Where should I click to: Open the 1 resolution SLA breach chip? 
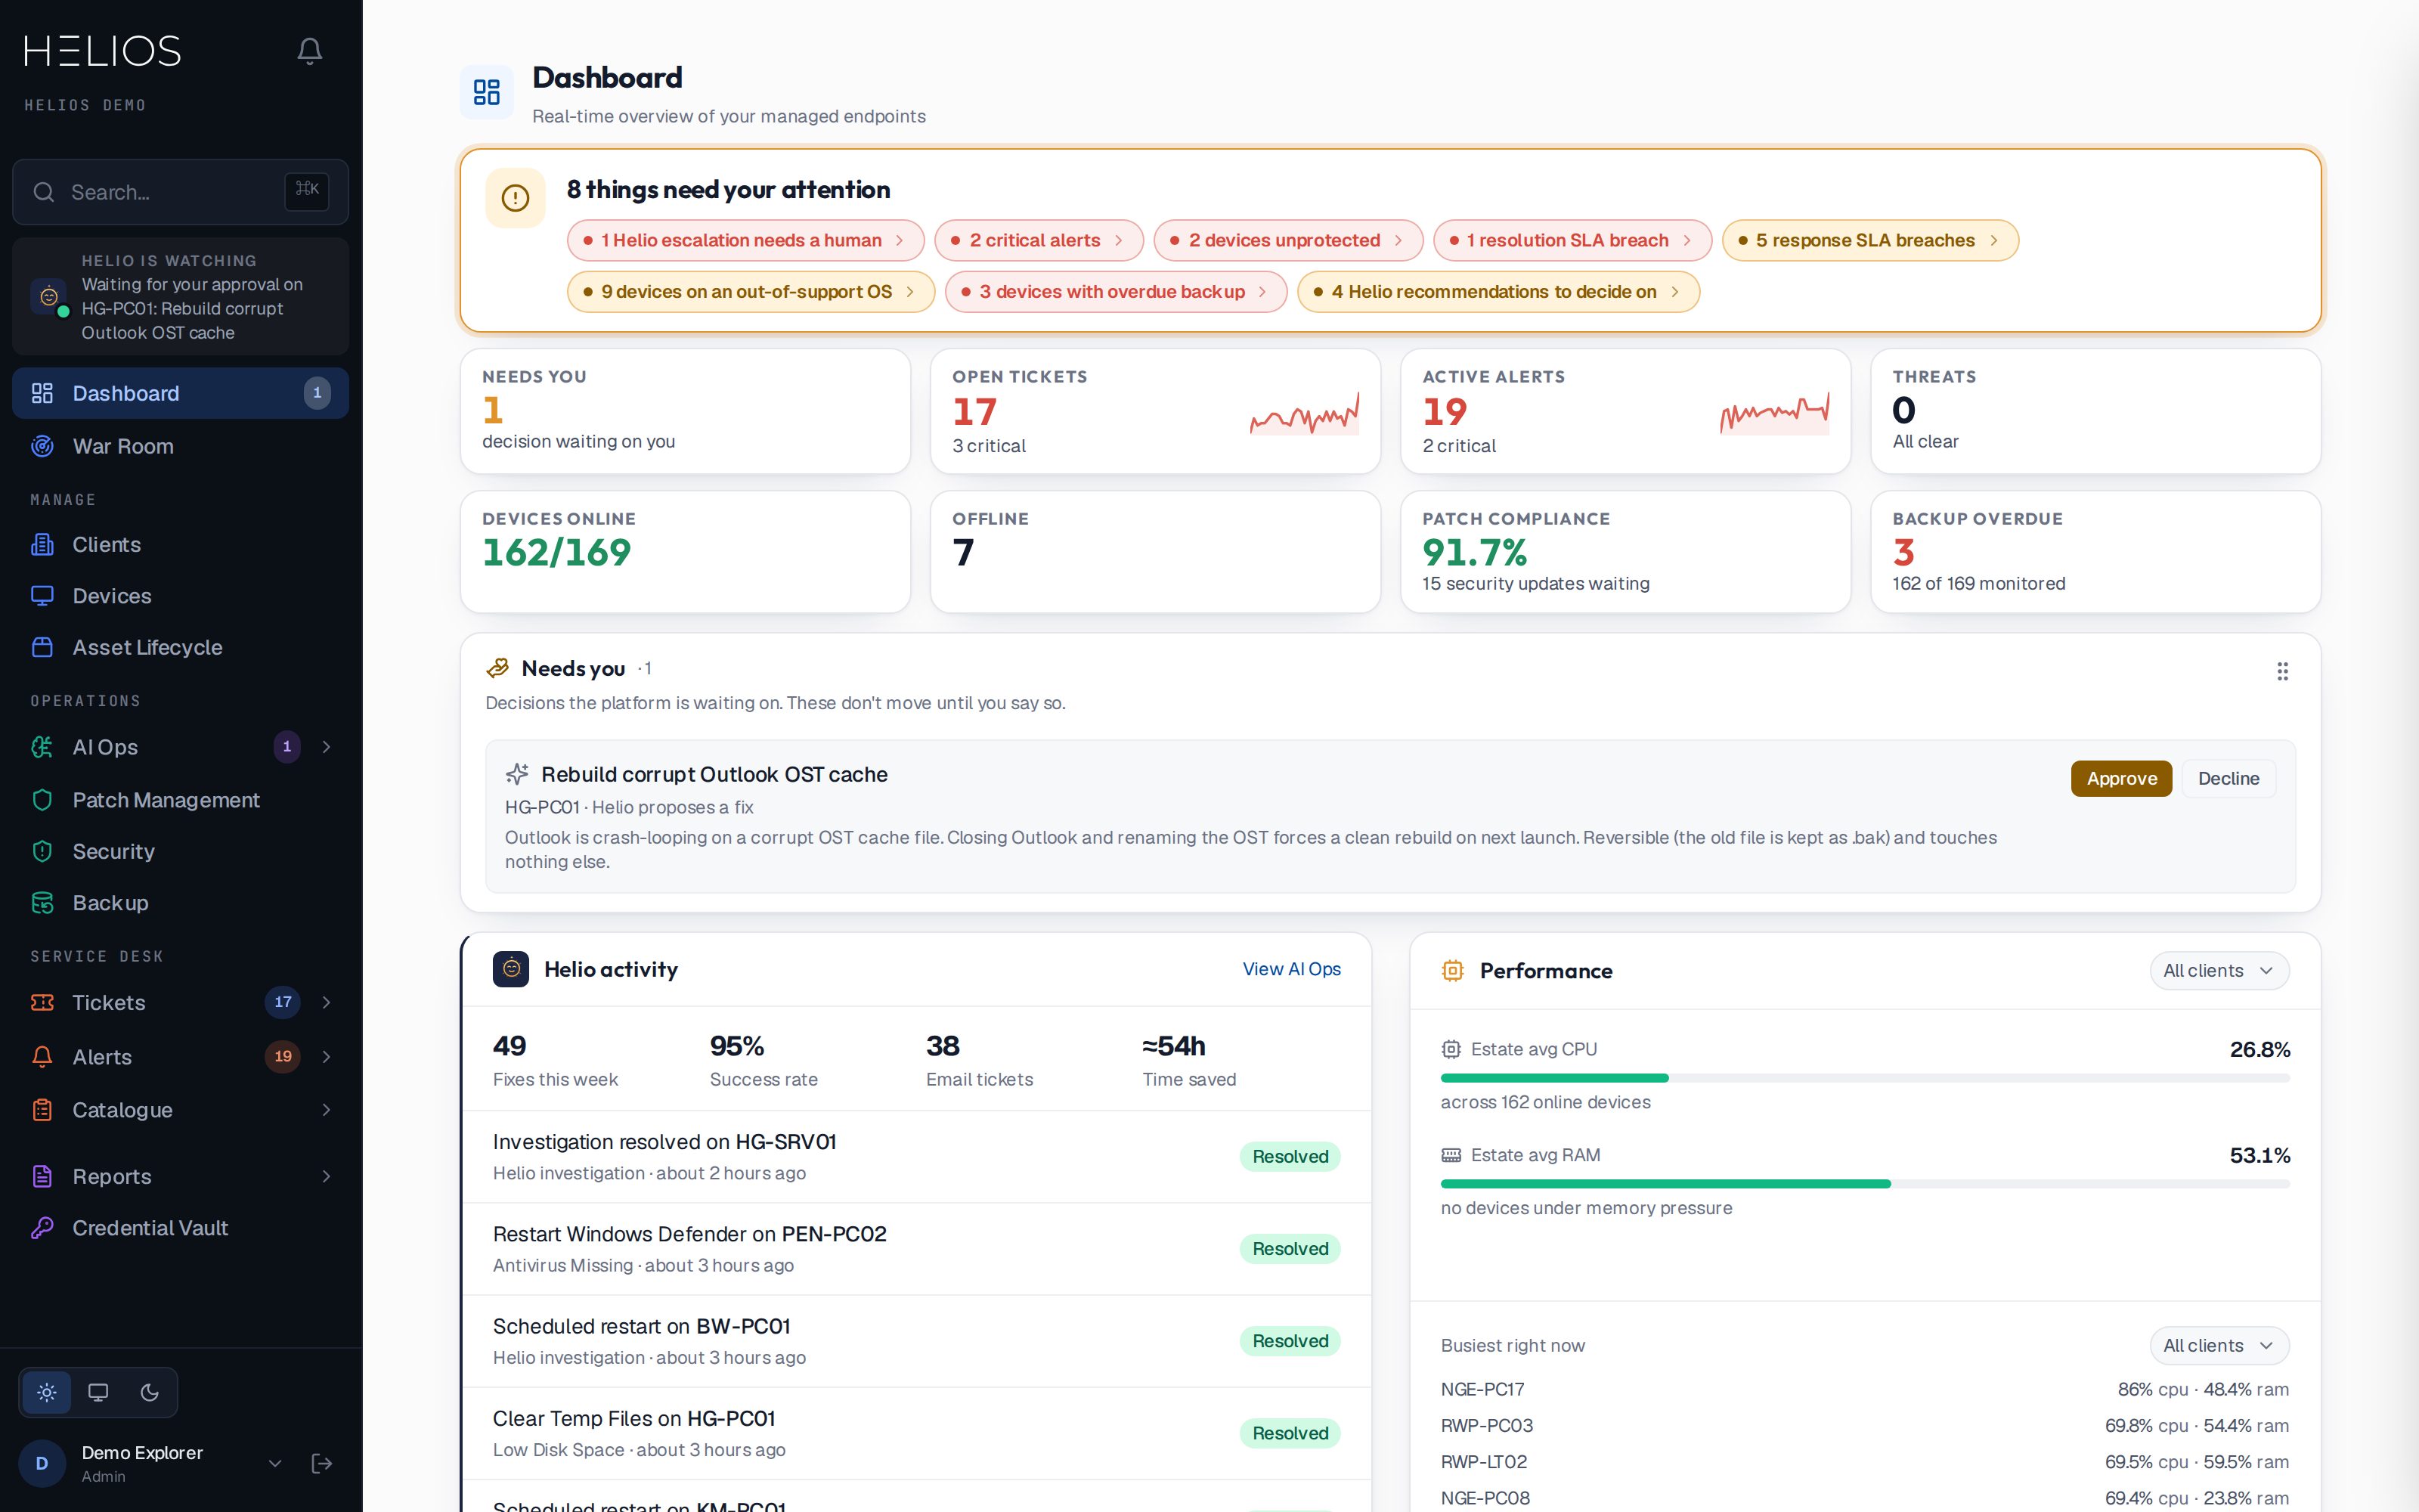(x=1572, y=240)
